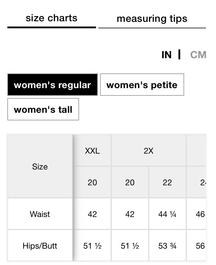
Task: Click the 2X column header
Action: point(149,151)
